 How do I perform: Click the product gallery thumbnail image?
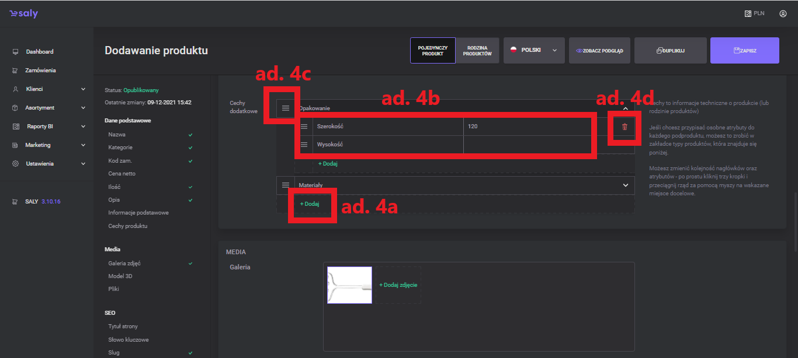tap(349, 285)
